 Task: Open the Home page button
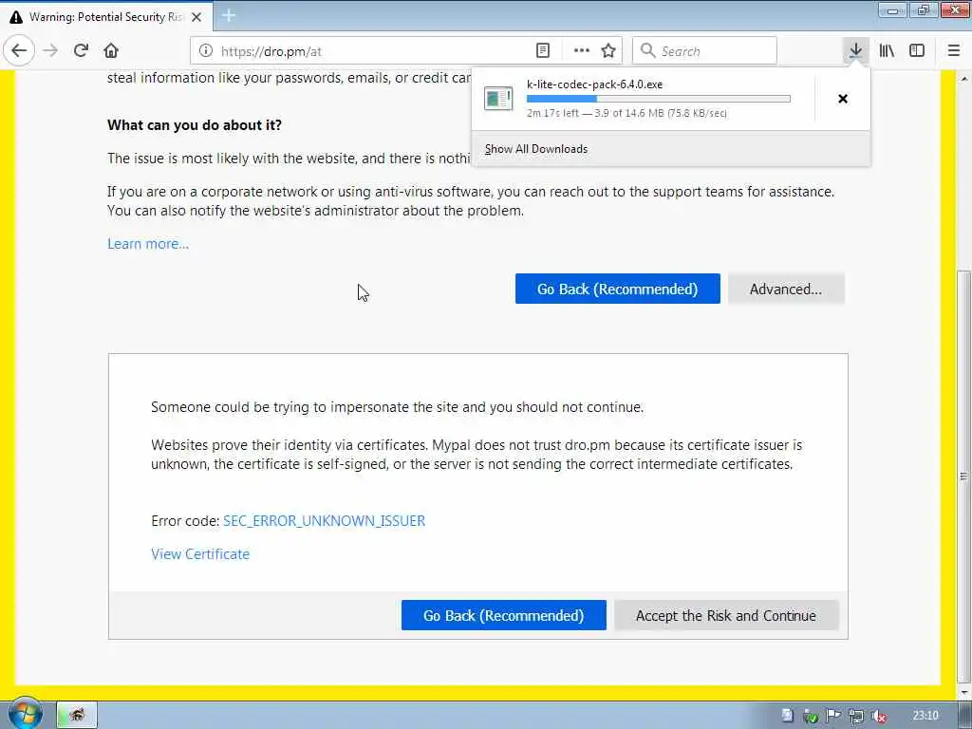[111, 51]
